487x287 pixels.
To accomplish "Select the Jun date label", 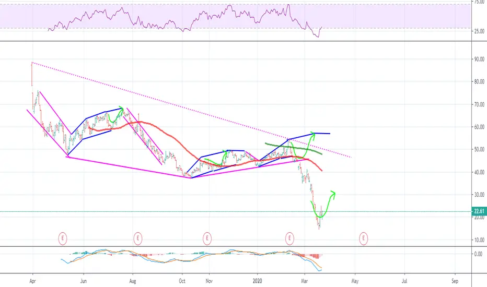I will pos(83,281).
